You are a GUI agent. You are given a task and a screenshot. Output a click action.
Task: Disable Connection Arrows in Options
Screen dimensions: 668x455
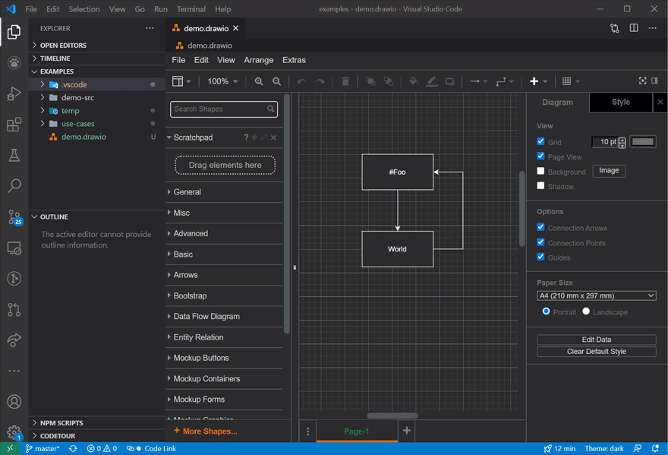pos(541,226)
